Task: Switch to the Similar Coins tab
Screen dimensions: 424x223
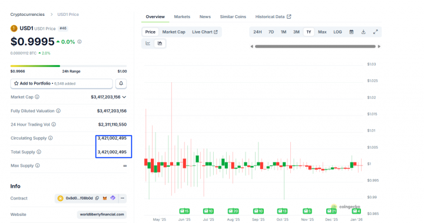Action: 233,16
